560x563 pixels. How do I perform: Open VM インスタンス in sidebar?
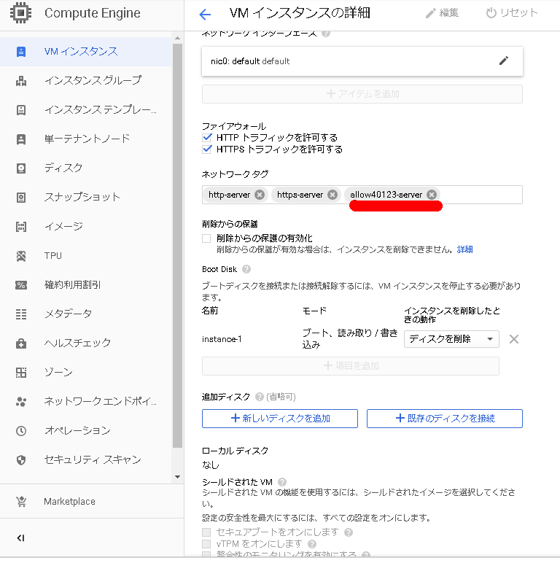86,52
